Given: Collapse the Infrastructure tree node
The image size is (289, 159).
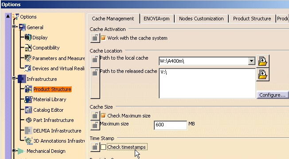Looking at the screenshot, I should [14, 79].
